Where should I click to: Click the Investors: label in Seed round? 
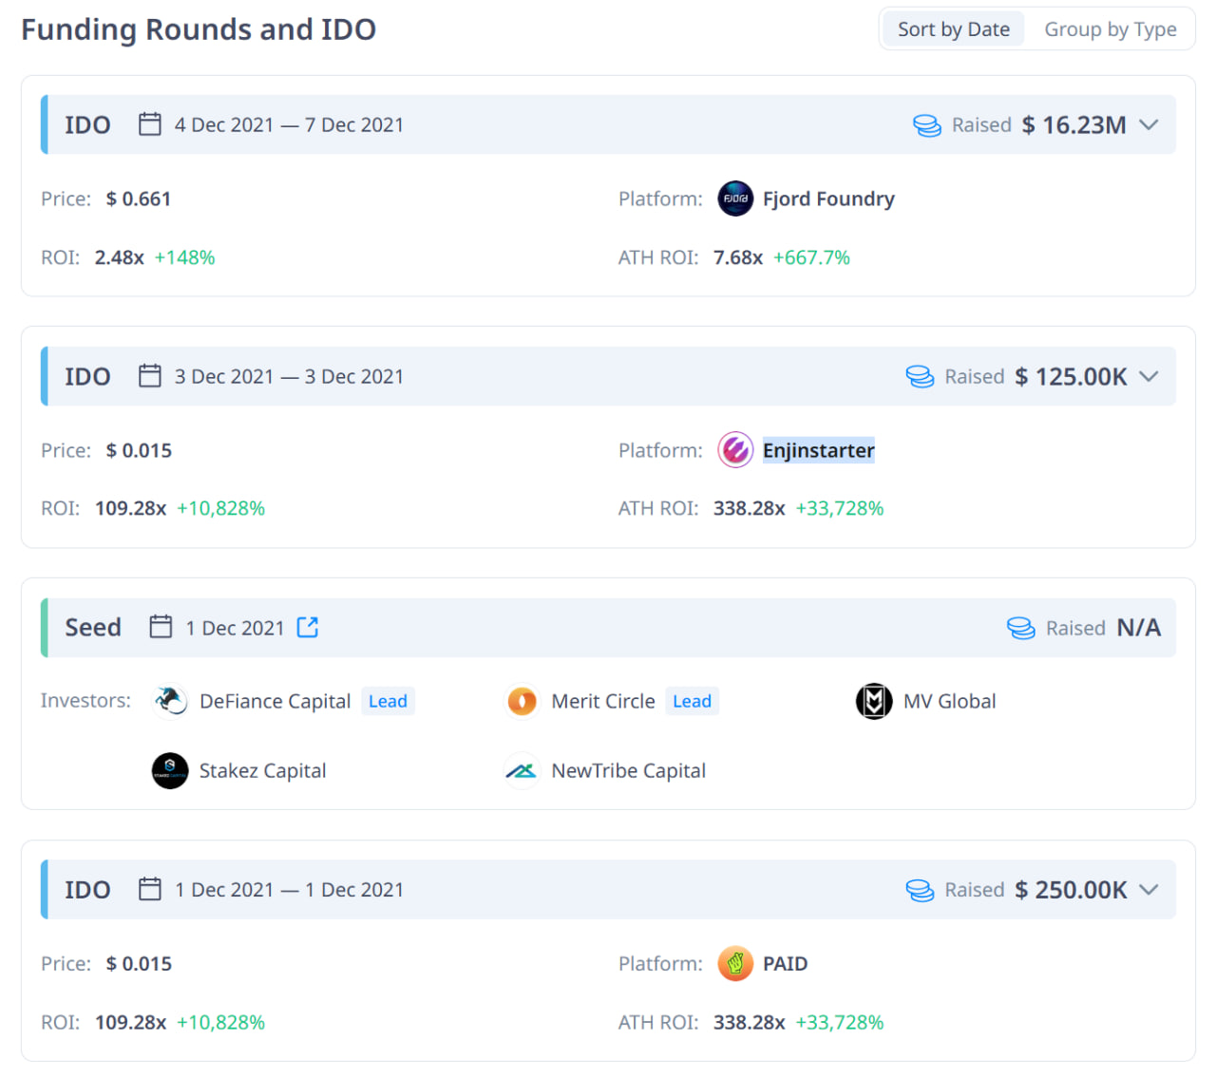point(85,701)
